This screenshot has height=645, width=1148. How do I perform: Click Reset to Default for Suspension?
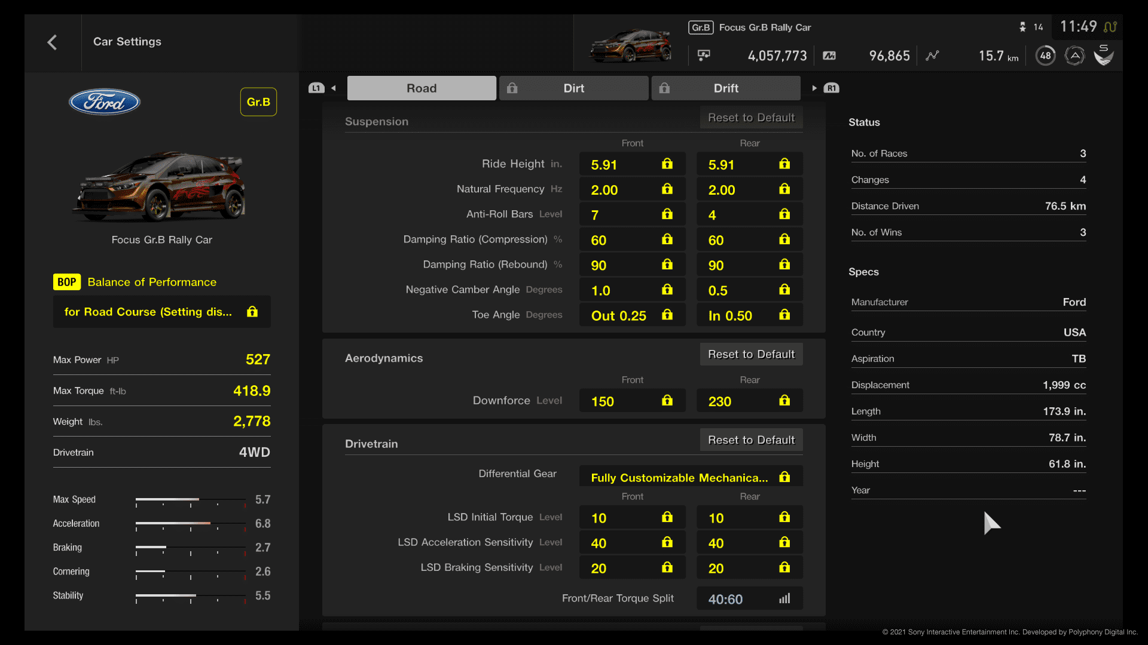pos(750,117)
